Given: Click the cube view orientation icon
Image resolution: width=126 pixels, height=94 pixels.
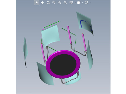Looking at the screenshot, I should point(86,2).
